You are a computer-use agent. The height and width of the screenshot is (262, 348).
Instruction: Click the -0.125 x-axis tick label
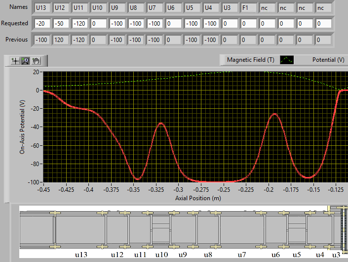[x=336, y=190]
